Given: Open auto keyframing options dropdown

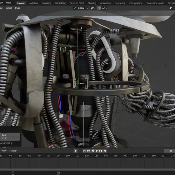Looking at the screenshot, I should (79, 151).
